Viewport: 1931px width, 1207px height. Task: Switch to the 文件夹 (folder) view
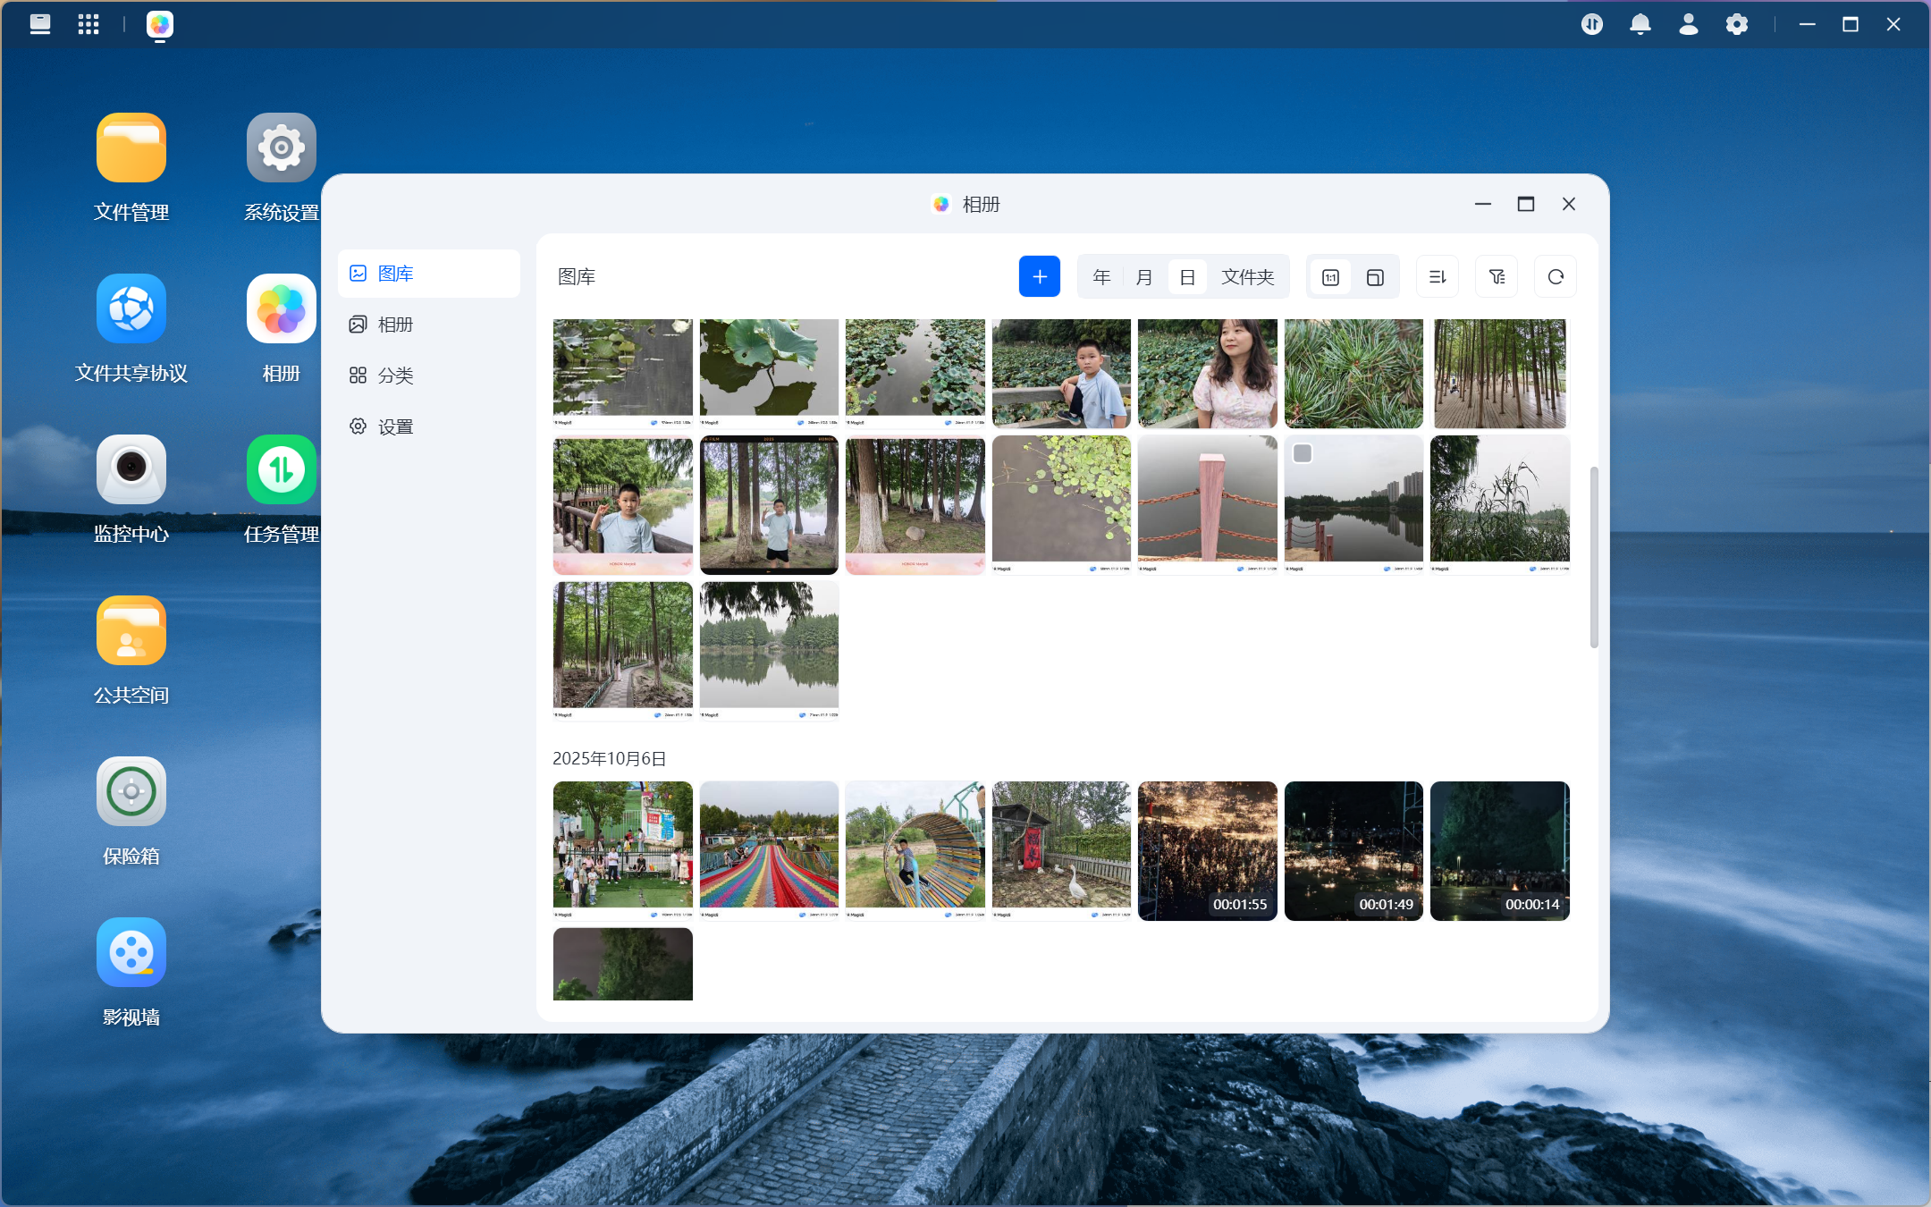pyautogui.click(x=1247, y=277)
